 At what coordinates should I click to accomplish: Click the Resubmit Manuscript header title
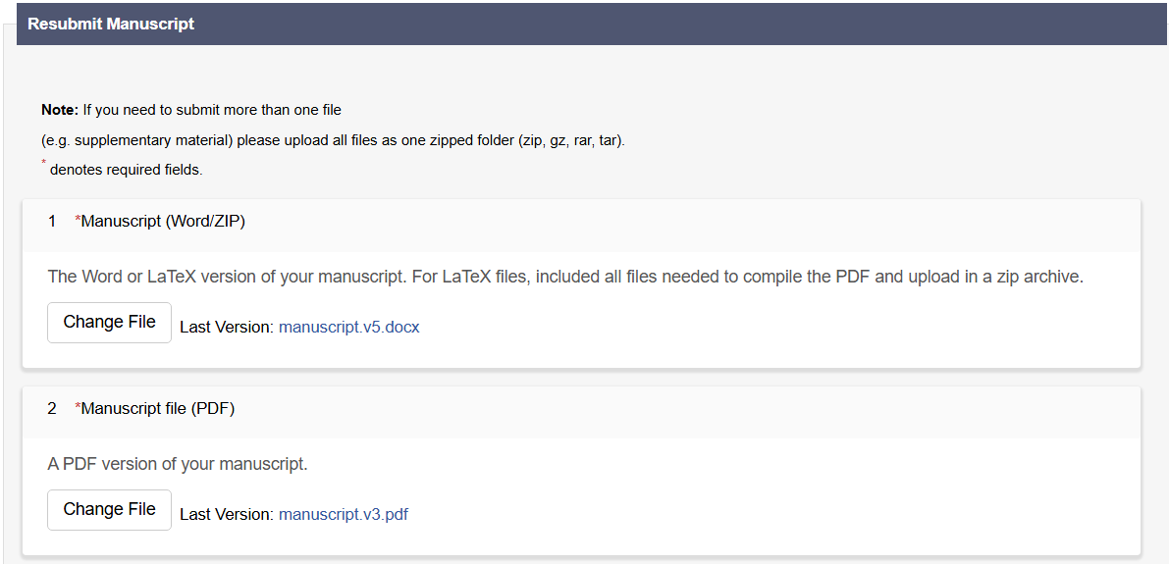click(x=111, y=24)
